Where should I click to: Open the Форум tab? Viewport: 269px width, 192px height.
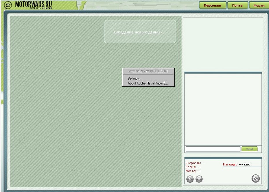pos(259,5)
